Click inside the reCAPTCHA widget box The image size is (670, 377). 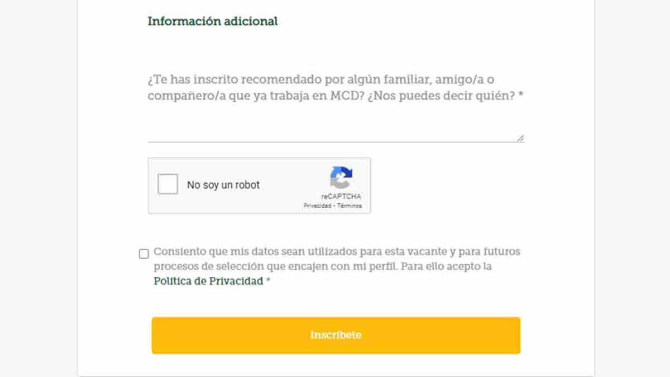pos(260,185)
